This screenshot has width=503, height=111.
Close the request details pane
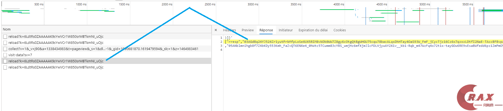coord(216,30)
